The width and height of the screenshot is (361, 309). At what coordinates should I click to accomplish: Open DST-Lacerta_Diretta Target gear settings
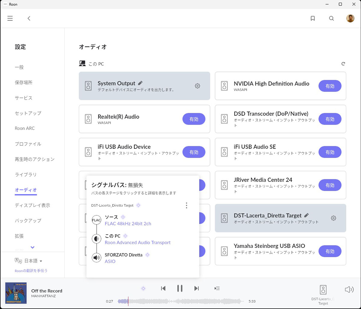333,218
